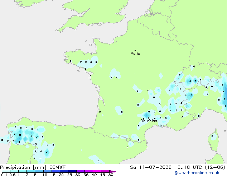The image size is (227, 176).
Task: Select the violet 30–35 mm legend swatch
Action: [x=81, y=171]
